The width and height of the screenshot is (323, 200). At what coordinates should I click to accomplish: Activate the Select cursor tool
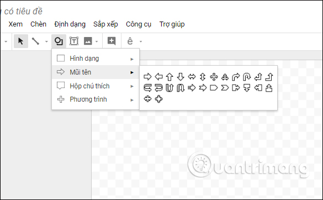click(21, 41)
